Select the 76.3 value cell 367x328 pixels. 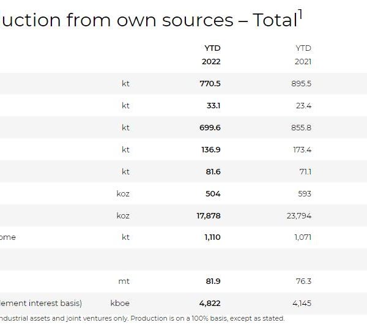click(304, 281)
